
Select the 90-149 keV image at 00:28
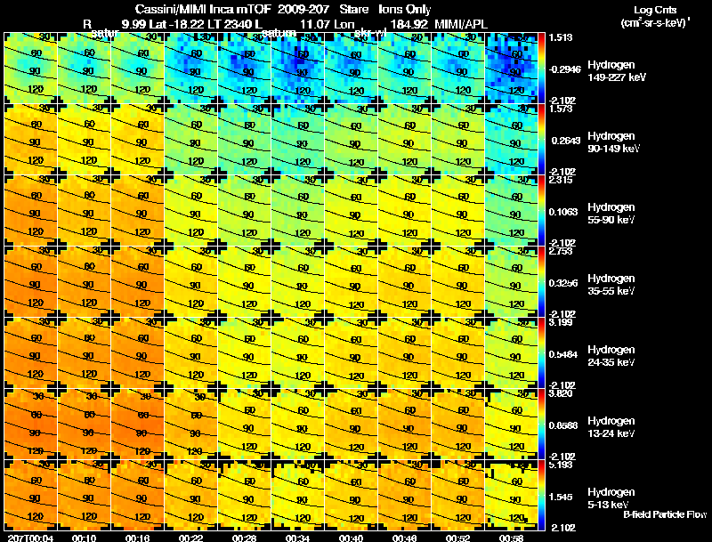244,139
